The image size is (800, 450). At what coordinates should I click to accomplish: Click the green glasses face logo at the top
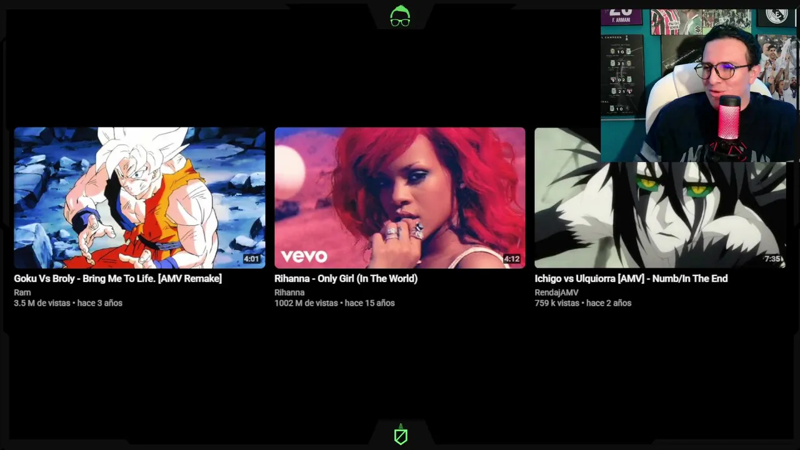pyautogui.click(x=400, y=16)
